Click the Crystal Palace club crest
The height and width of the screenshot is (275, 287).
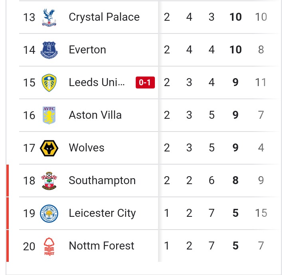tap(49, 18)
